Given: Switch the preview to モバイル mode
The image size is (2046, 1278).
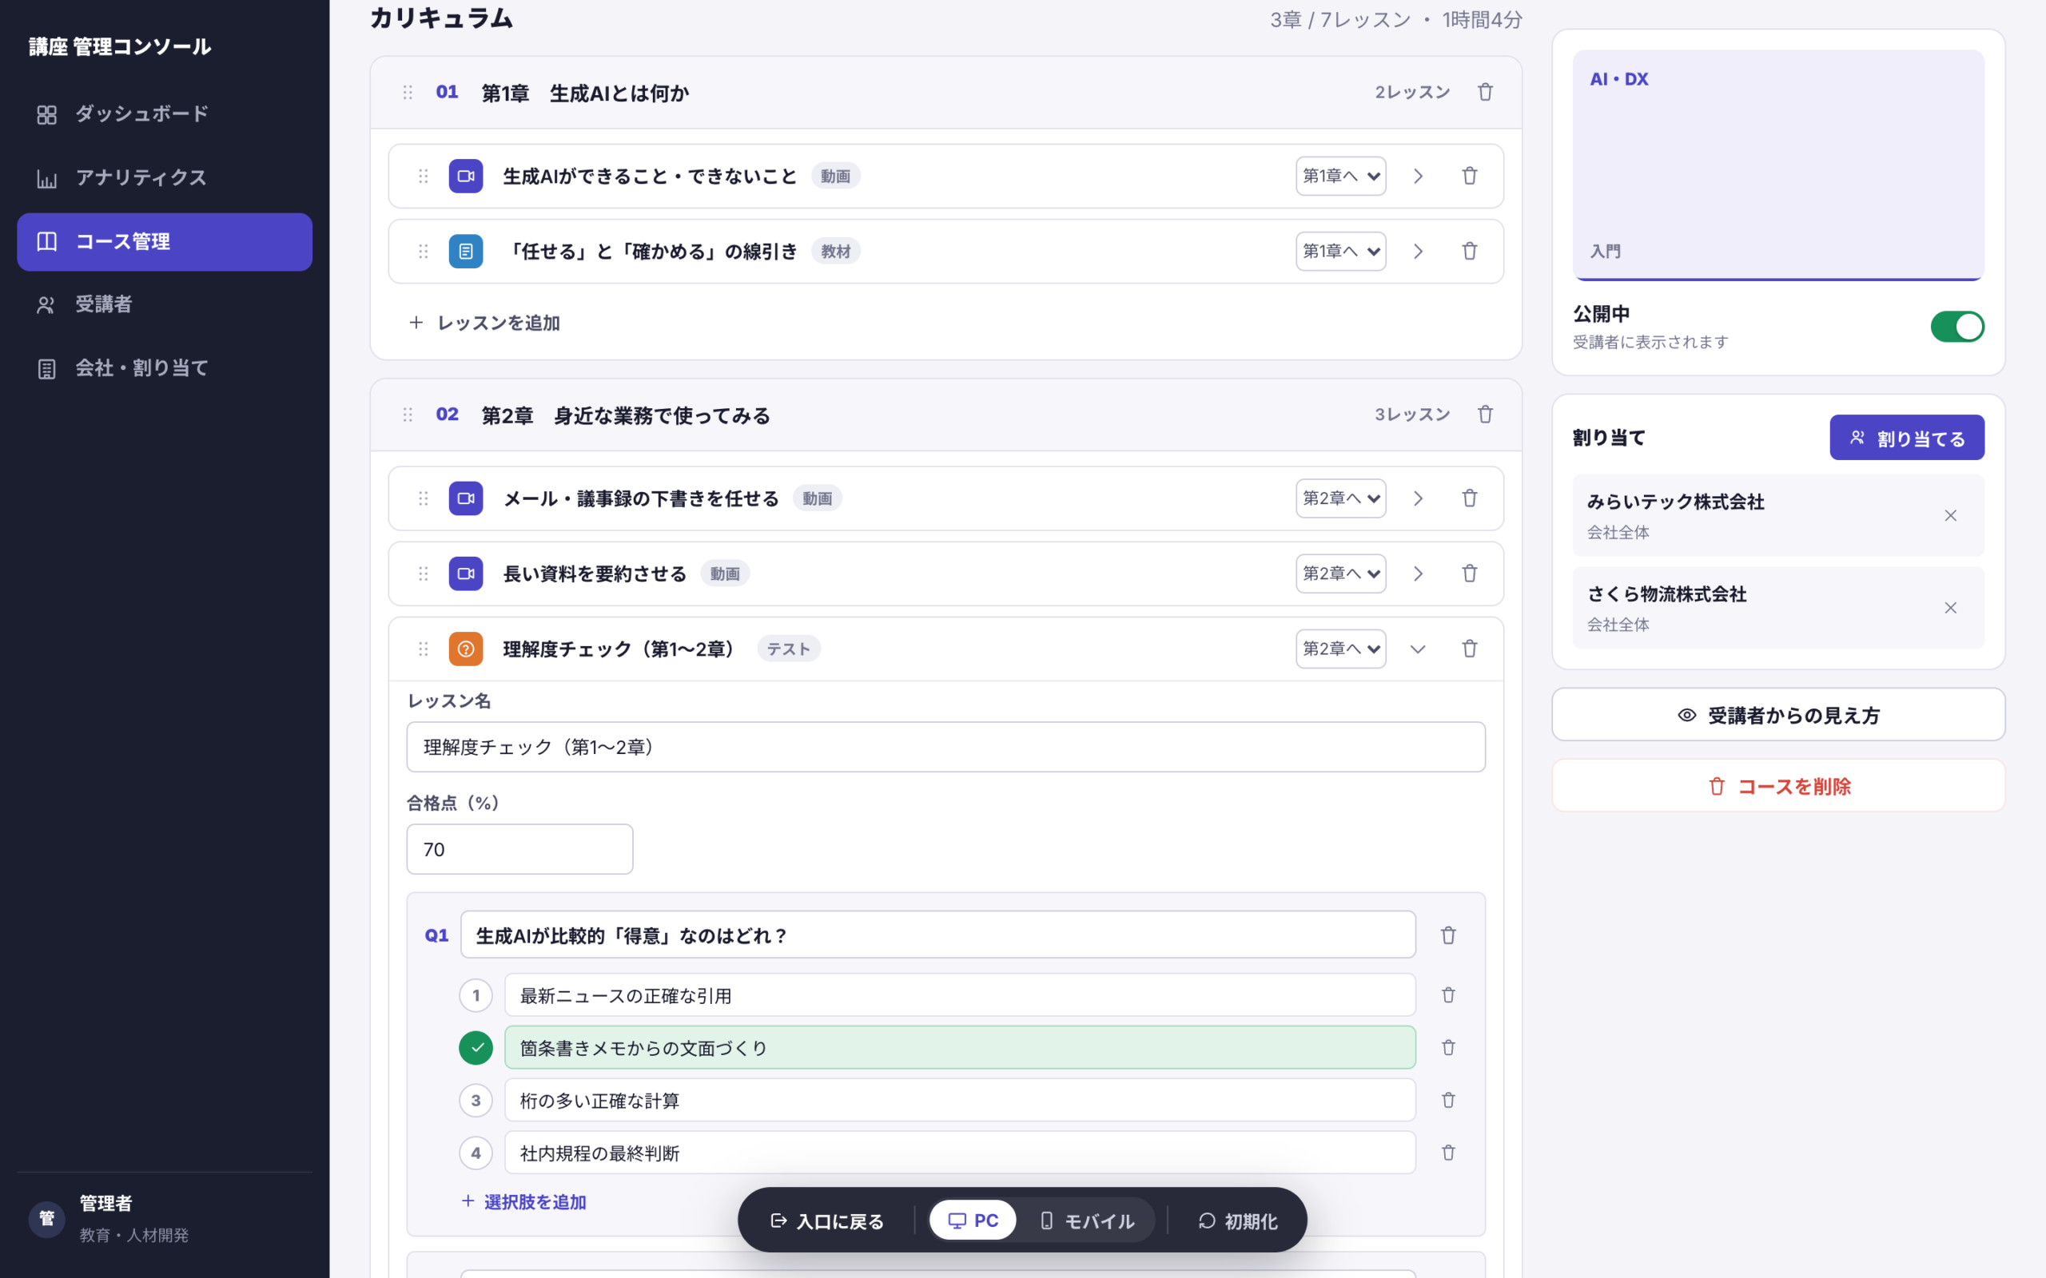Looking at the screenshot, I should click(1086, 1220).
